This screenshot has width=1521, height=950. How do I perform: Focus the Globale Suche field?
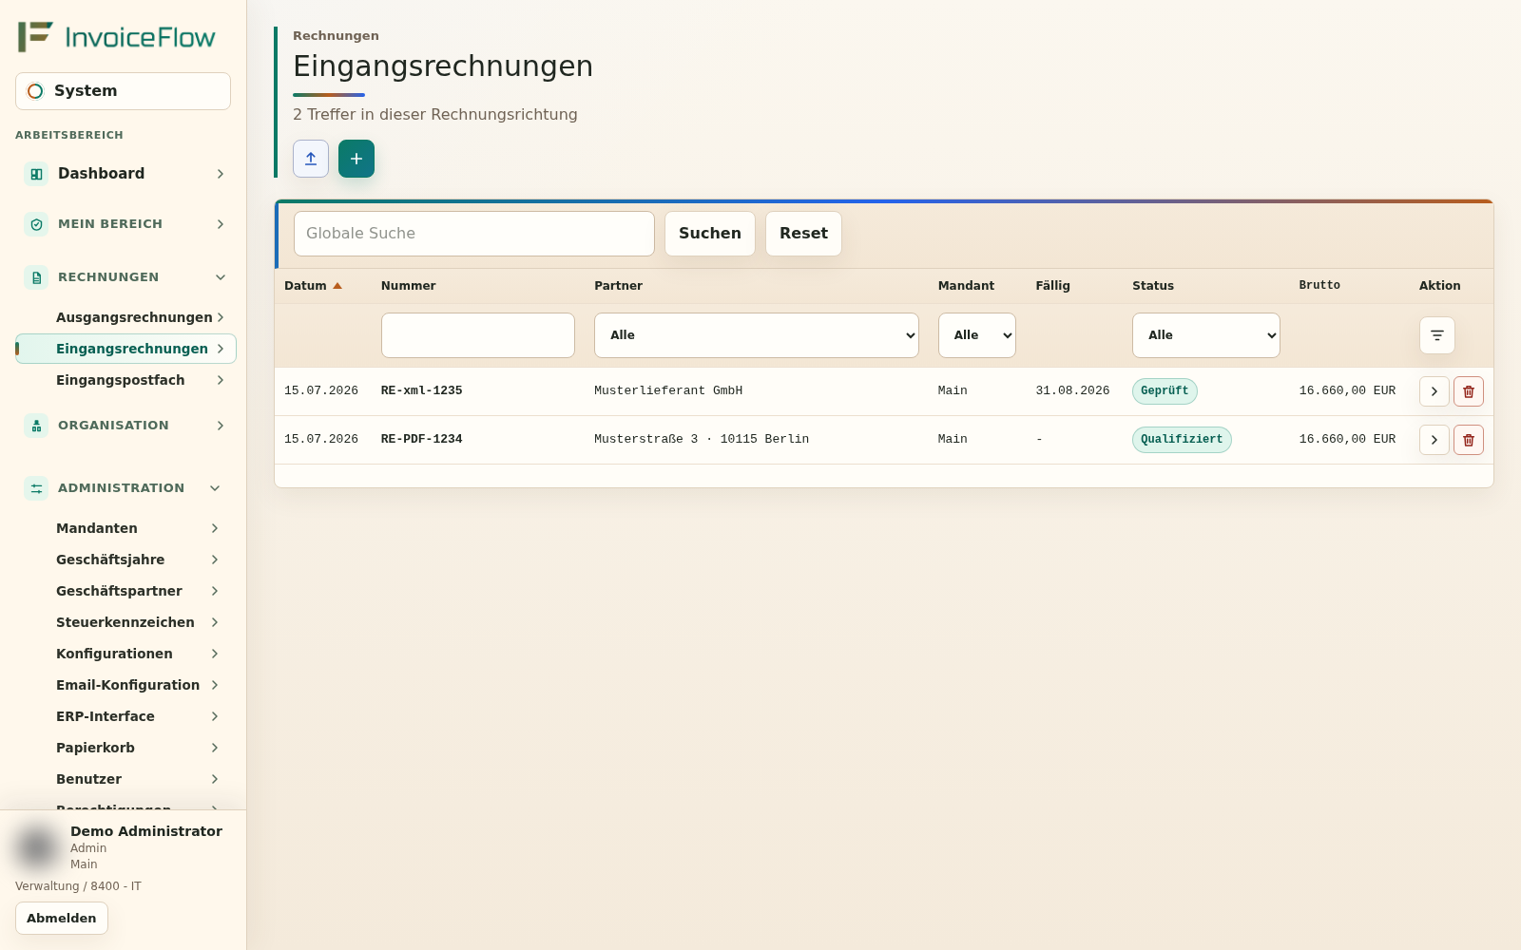click(474, 234)
